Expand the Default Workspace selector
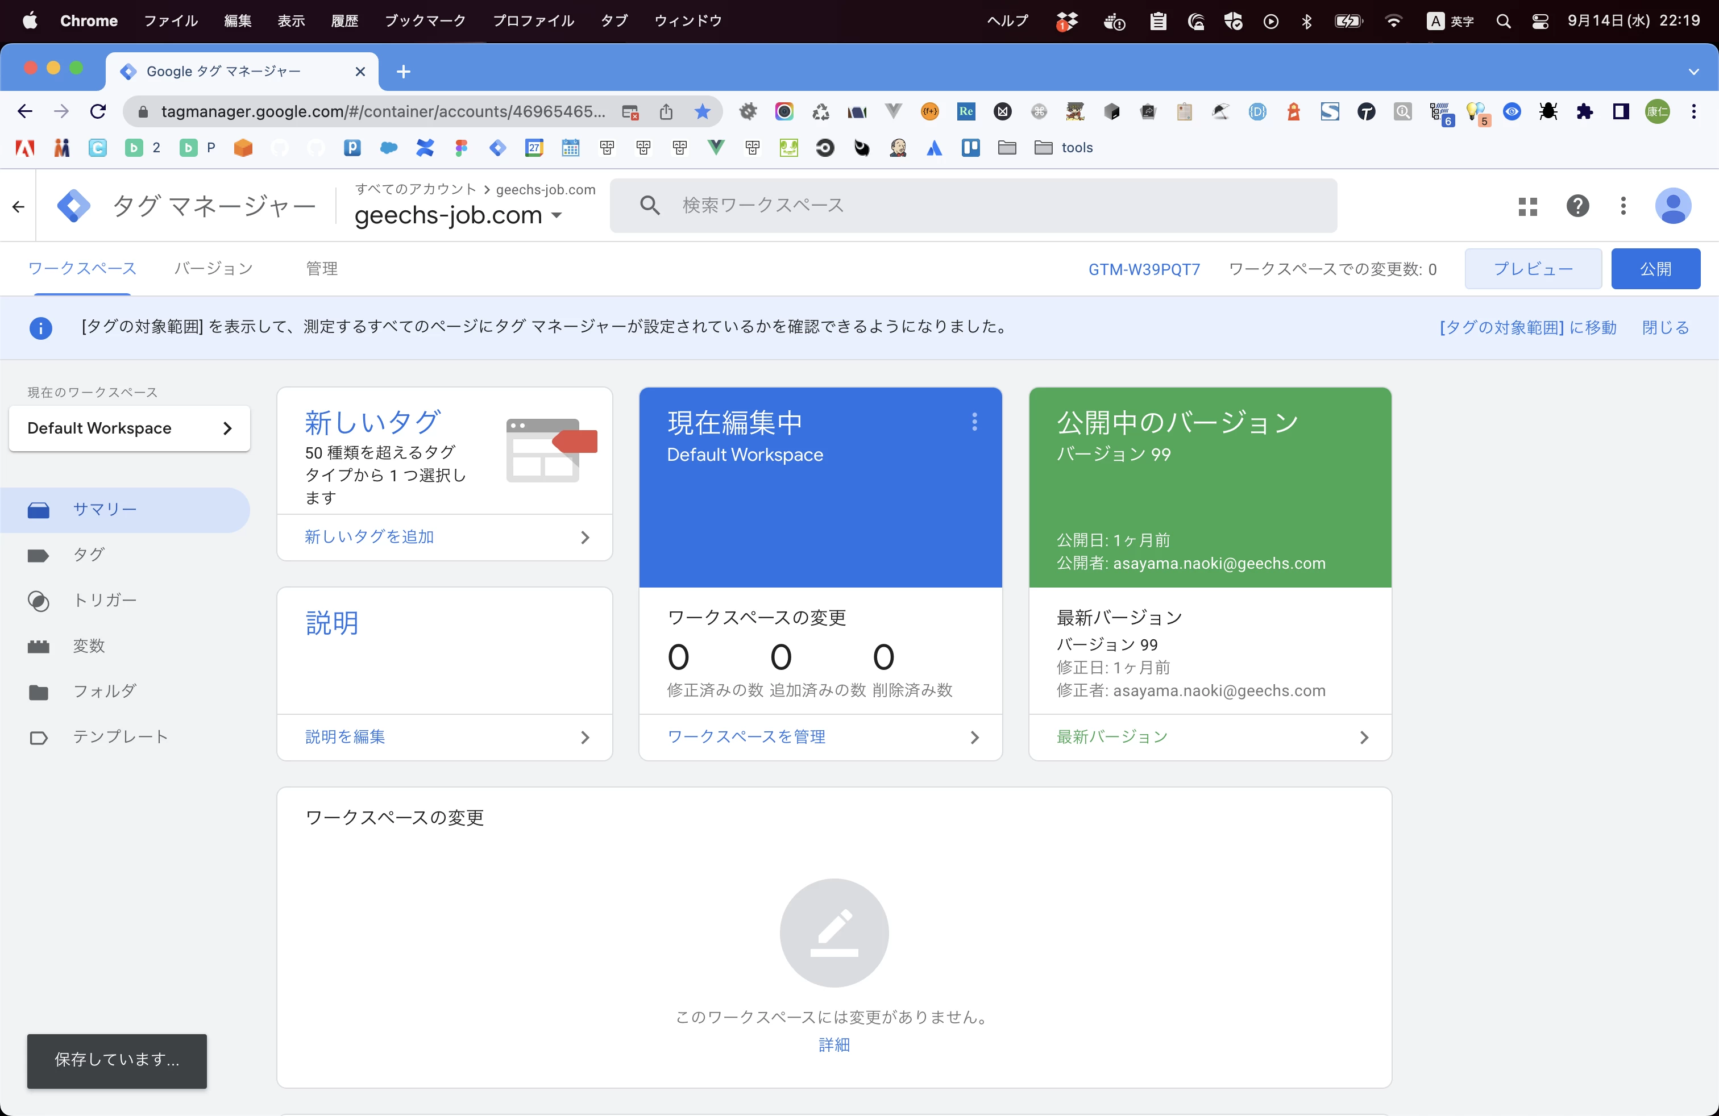Image resolution: width=1719 pixels, height=1116 pixels. tap(129, 428)
